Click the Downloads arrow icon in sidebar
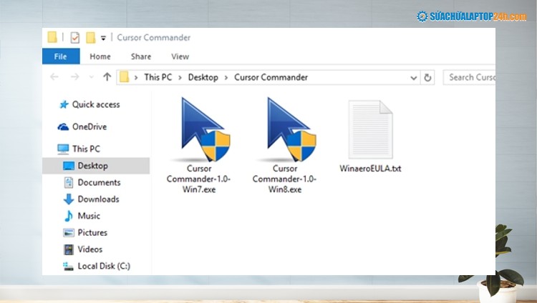The width and height of the screenshot is (537, 303). tap(69, 199)
